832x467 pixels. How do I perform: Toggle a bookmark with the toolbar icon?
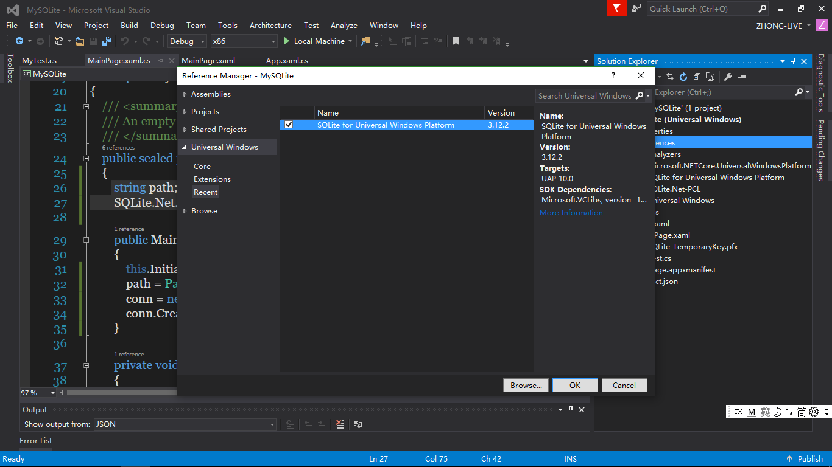456,41
